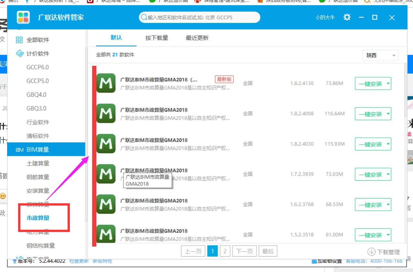Open 土建算量 in the sidebar
Viewport: 413px width, 272px height.
38,163
